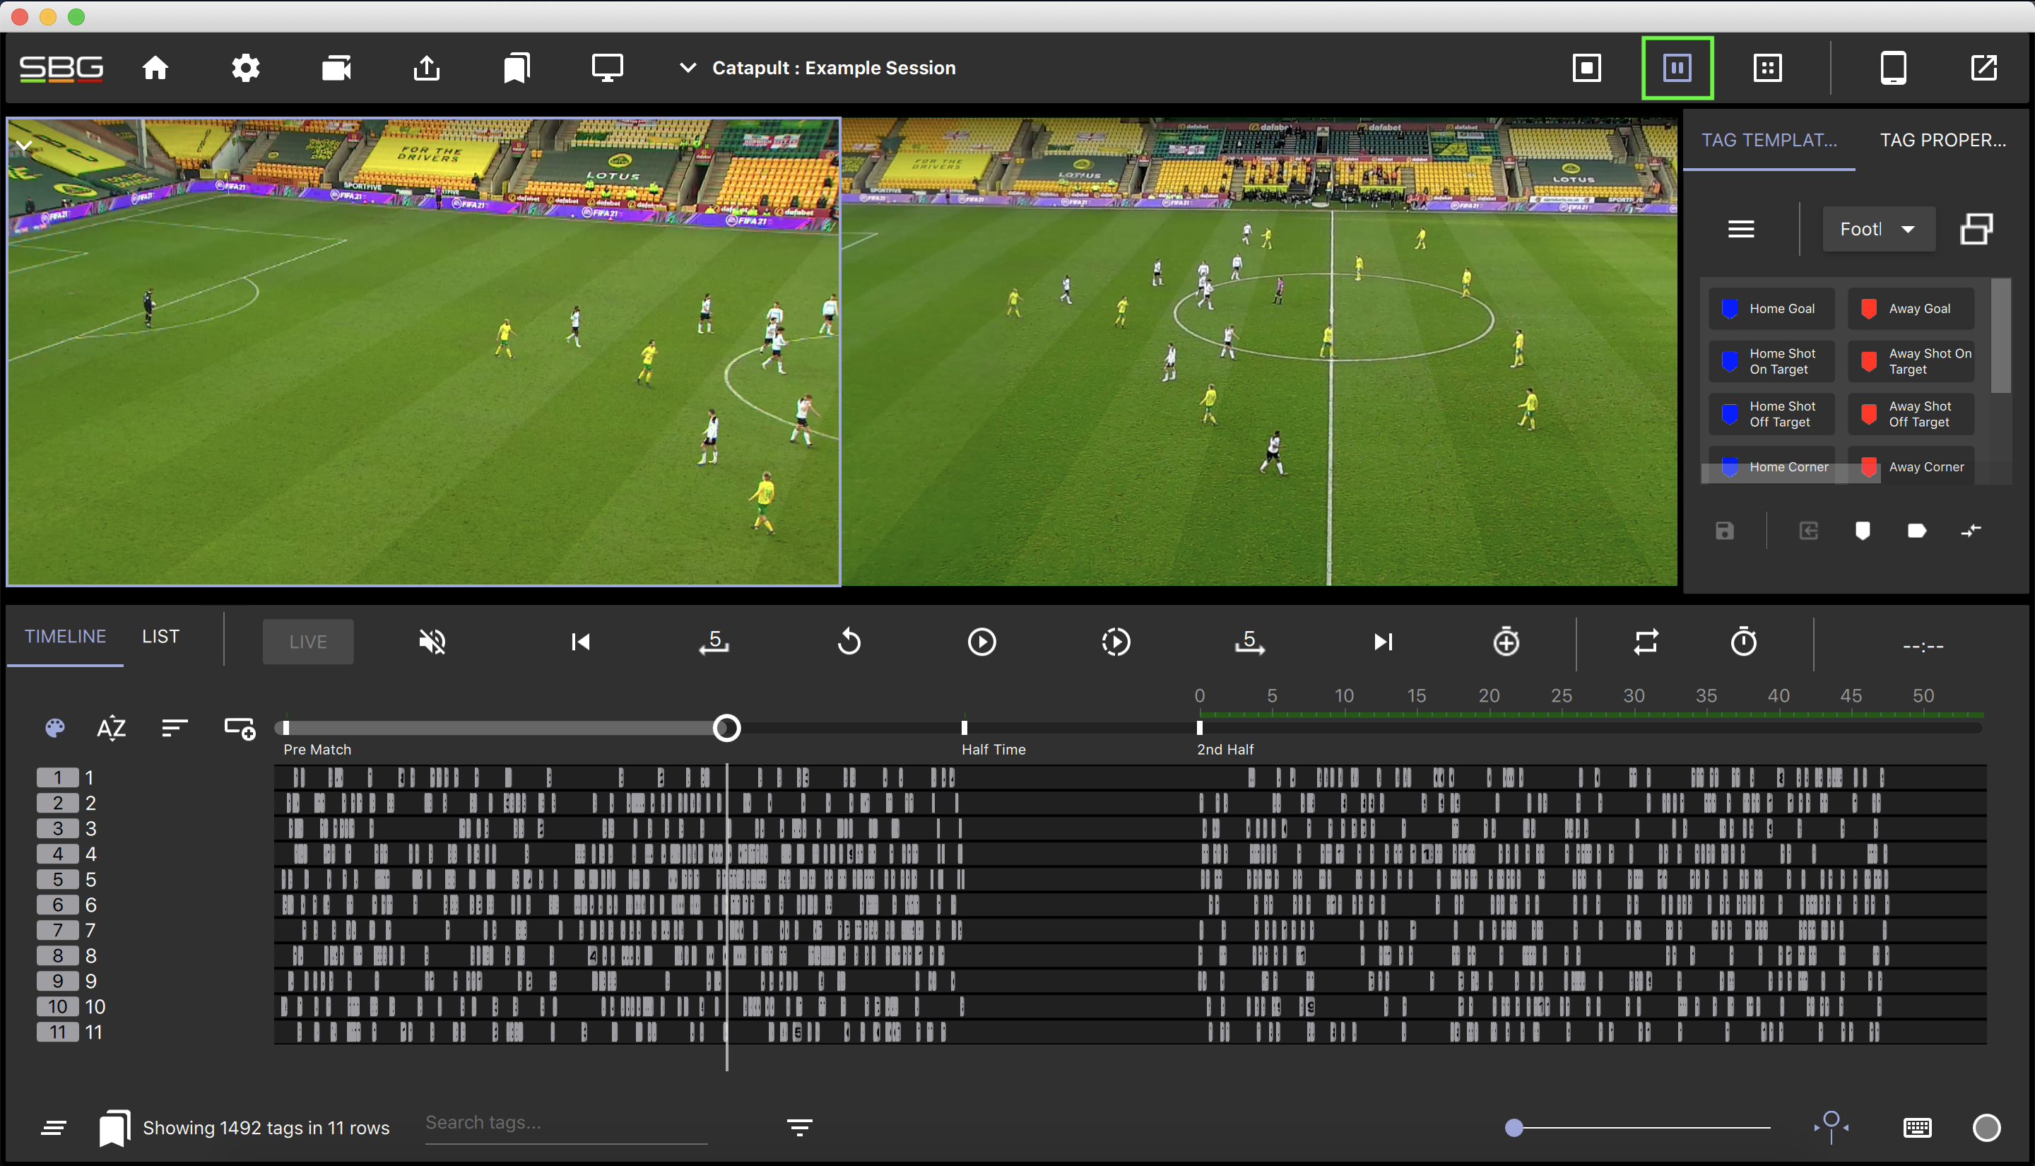Jump to the Pre Match marker
The height and width of the screenshot is (1166, 2035).
[287, 727]
